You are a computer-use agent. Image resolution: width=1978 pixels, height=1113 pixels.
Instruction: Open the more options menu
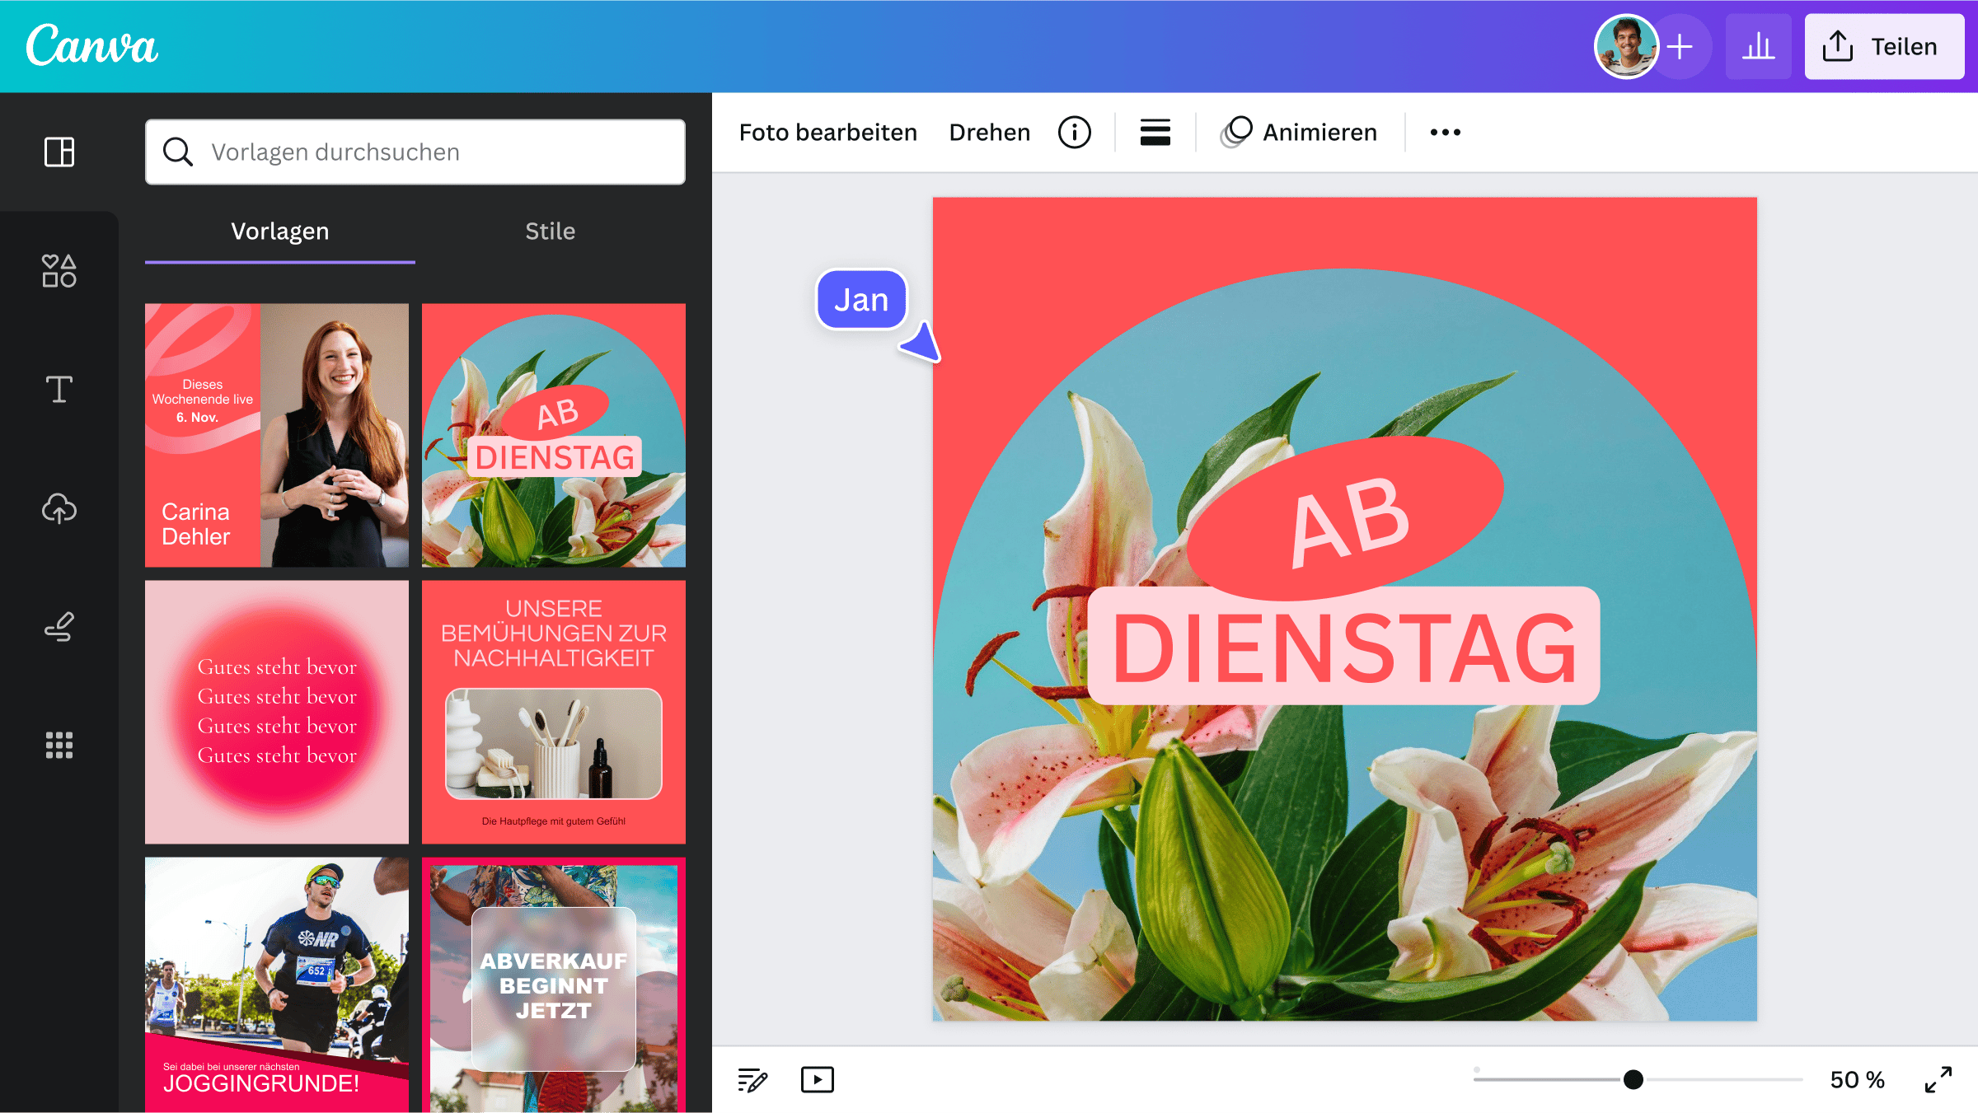tap(1445, 132)
